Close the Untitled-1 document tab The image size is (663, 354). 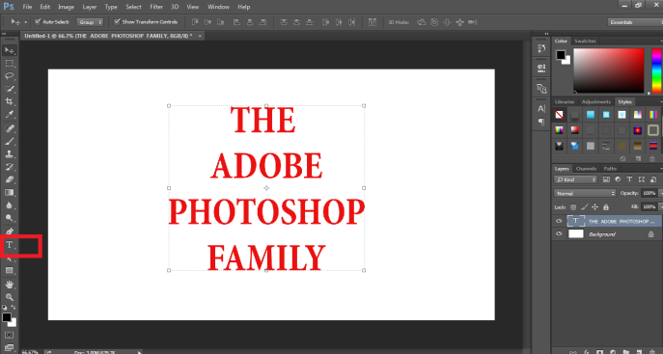point(200,36)
